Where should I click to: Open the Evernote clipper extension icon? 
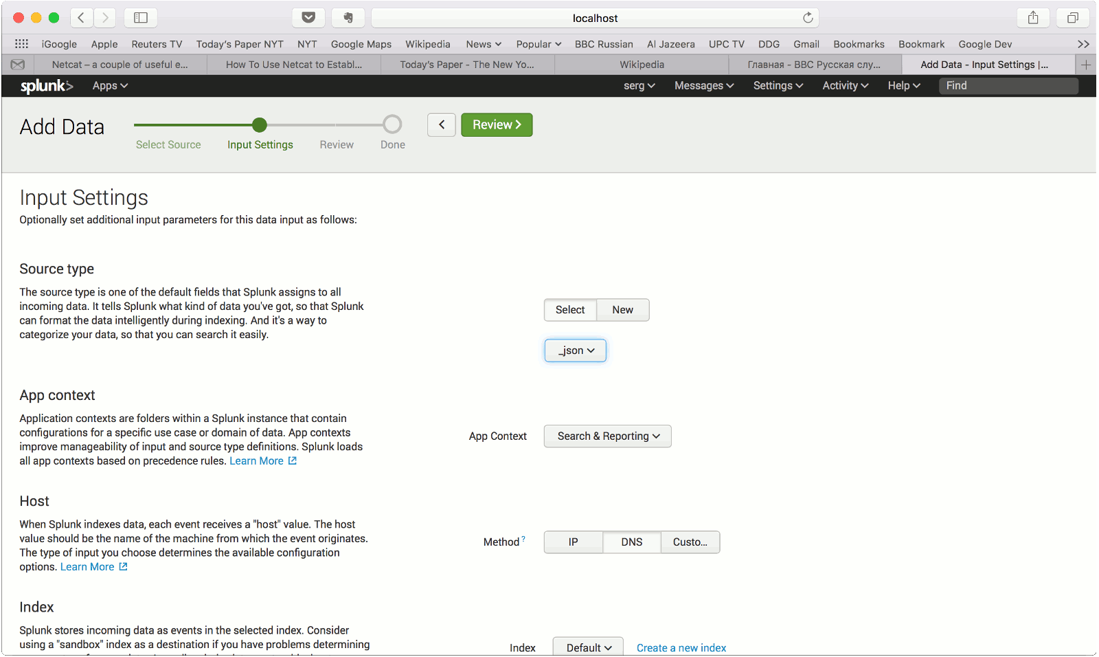pos(348,18)
